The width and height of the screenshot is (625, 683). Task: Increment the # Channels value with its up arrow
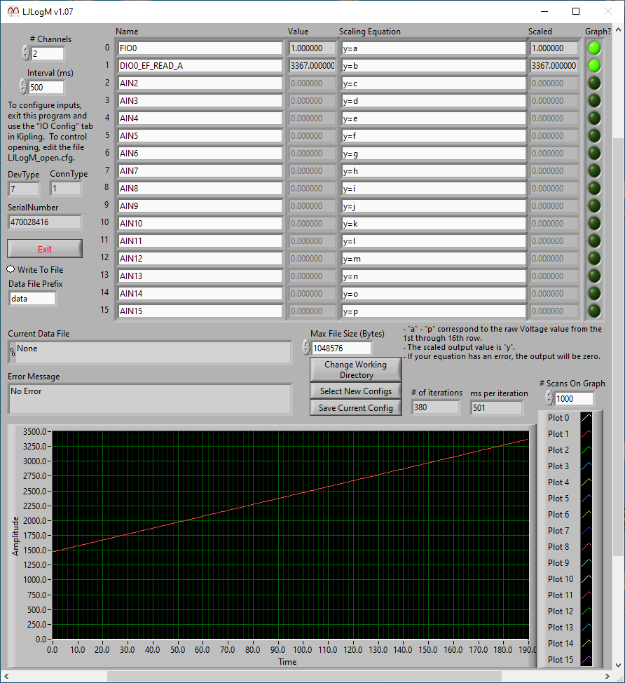click(25, 50)
